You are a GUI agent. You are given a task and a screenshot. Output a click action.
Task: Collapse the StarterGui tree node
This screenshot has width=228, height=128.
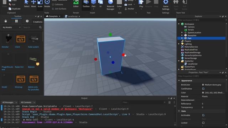[x=179, y=61]
